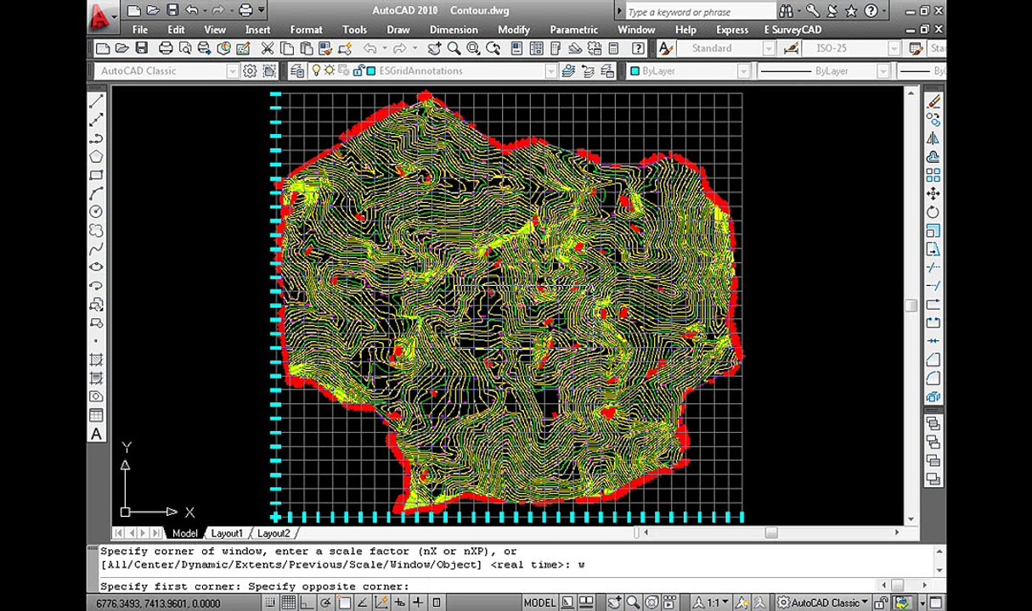Click Plot in the Standard toolbar
Image resolution: width=1032 pixels, height=611 pixels.
pyautogui.click(x=166, y=48)
